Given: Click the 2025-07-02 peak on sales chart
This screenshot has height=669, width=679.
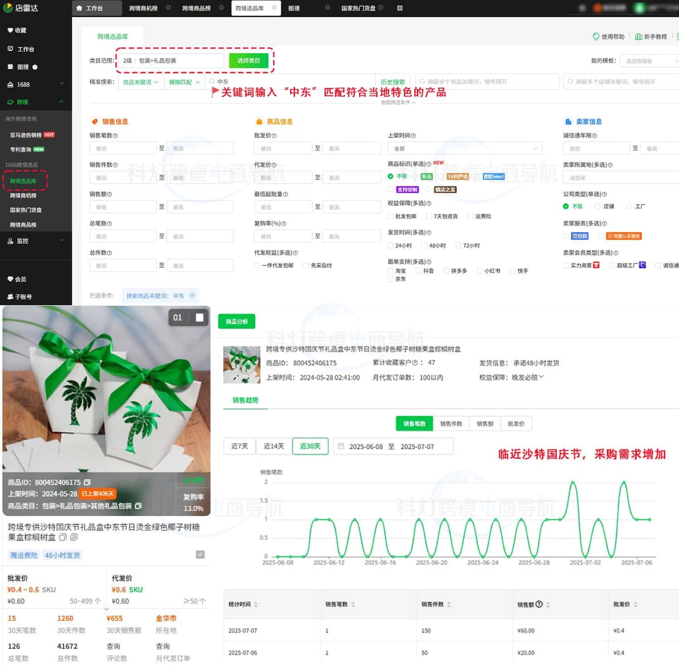Looking at the screenshot, I should click(x=573, y=482).
